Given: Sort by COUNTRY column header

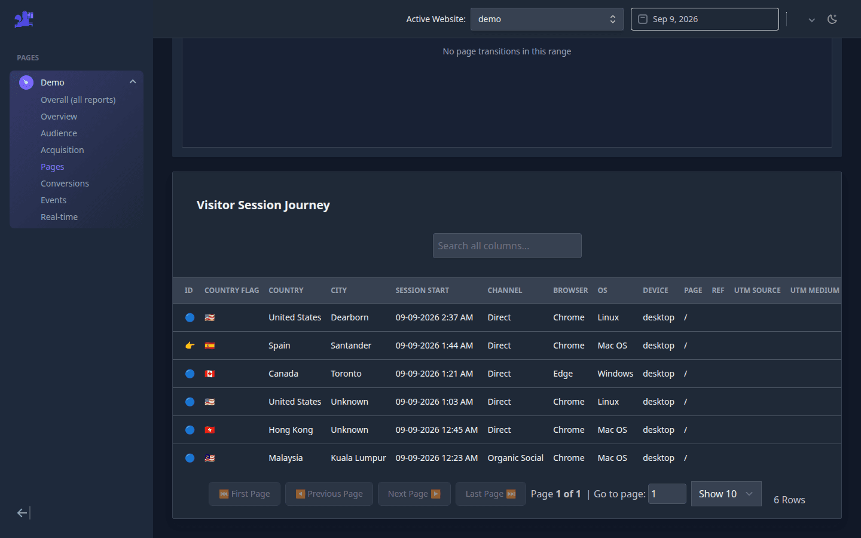Looking at the screenshot, I should [x=286, y=291].
